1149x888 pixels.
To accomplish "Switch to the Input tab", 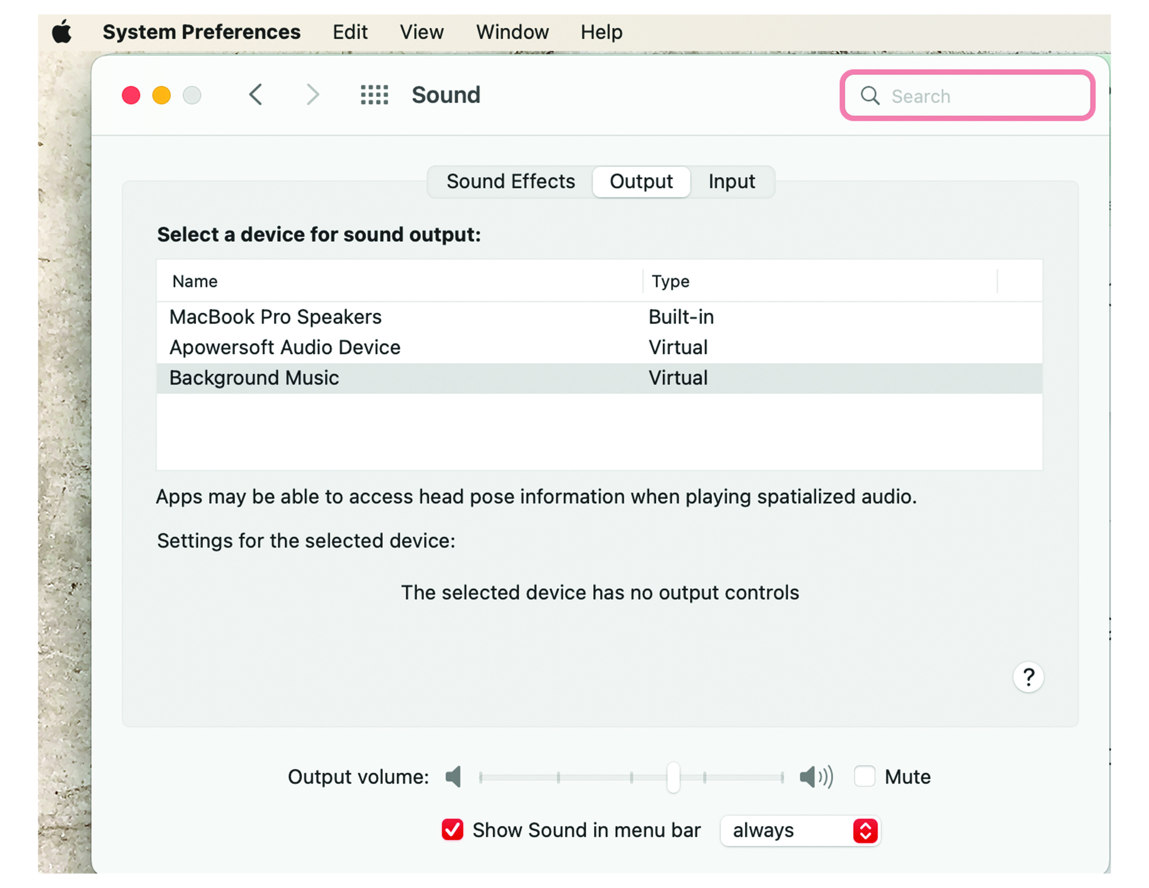I will (x=732, y=181).
